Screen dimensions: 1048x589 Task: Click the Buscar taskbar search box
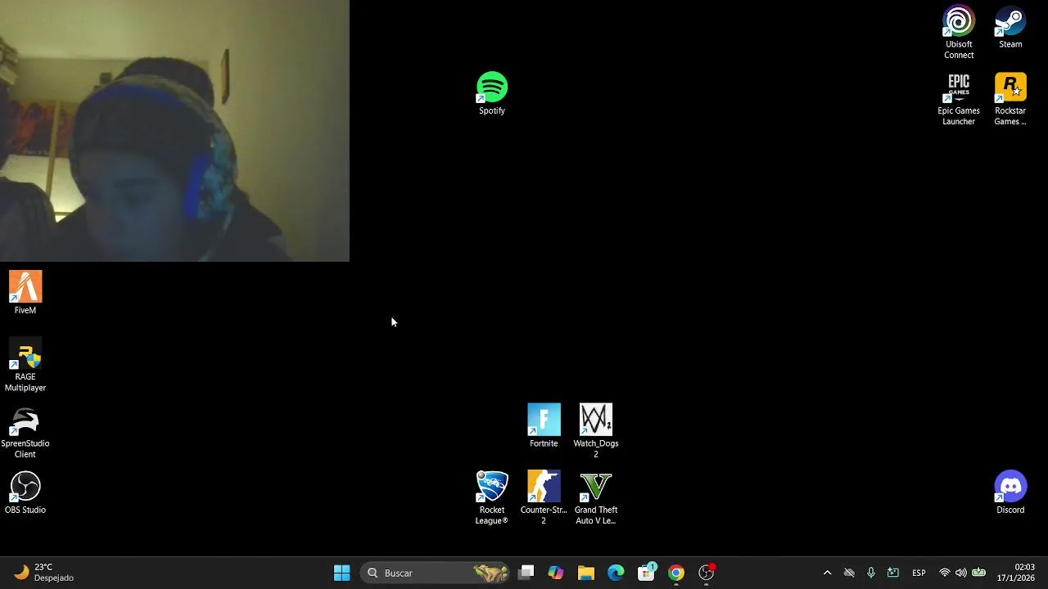(436, 573)
